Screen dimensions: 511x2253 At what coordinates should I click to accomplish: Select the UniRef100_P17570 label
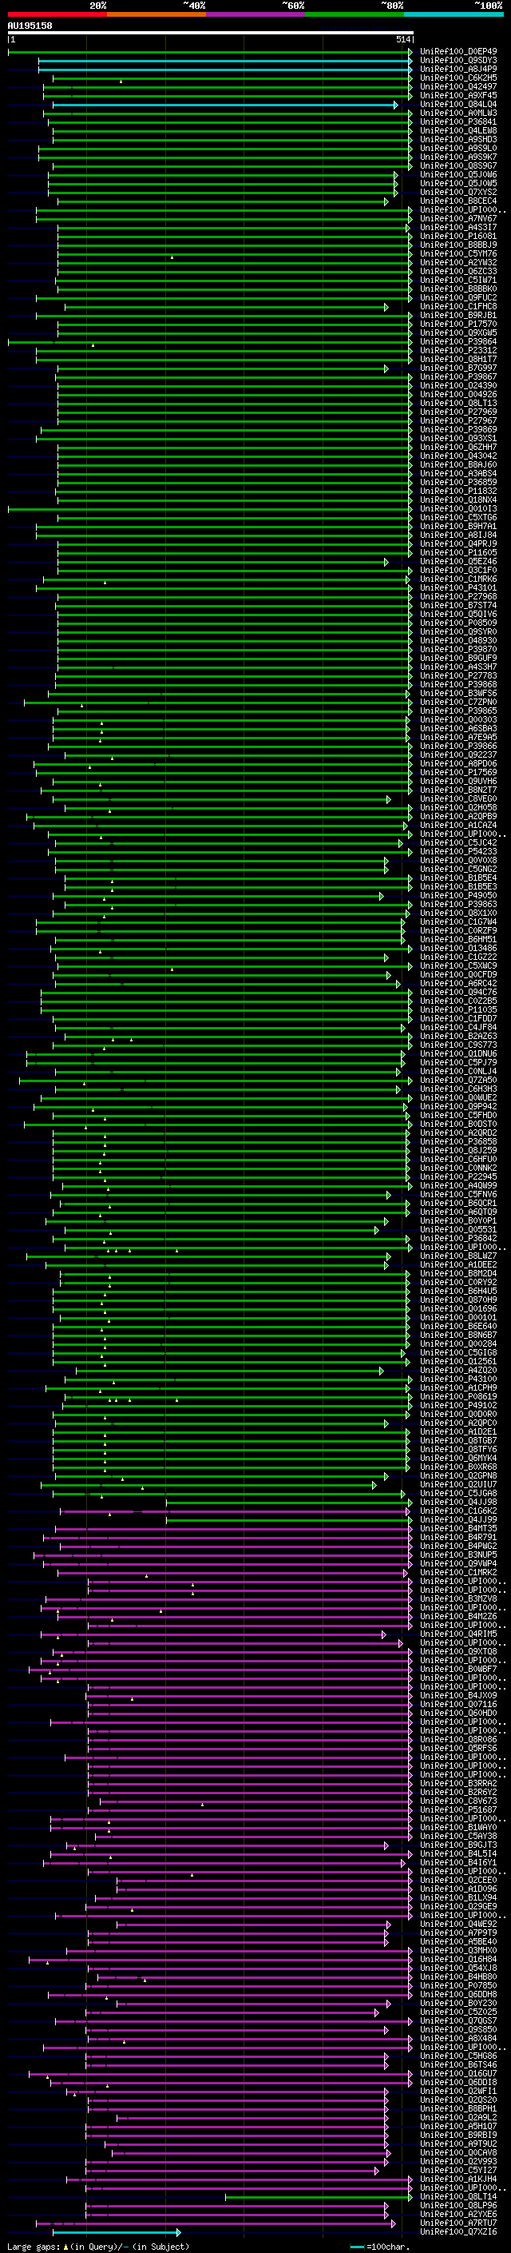pos(458,324)
